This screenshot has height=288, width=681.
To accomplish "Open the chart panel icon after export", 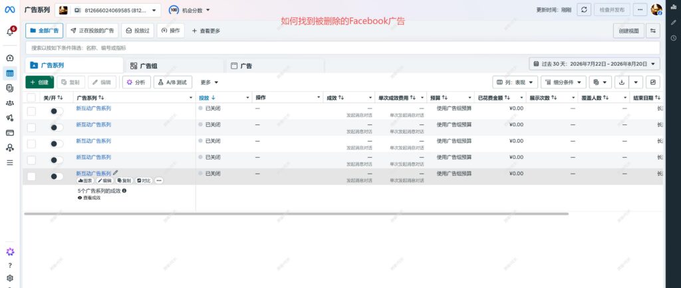I will coord(653,82).
